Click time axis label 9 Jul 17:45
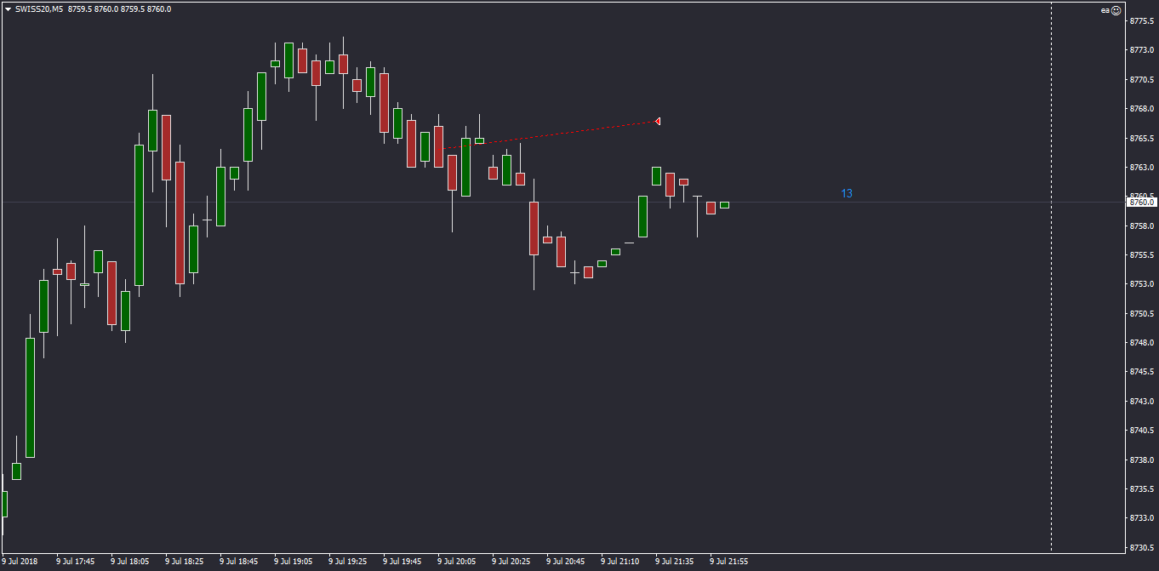Screen dimensions: 1159x571 (x=76, y=562)
